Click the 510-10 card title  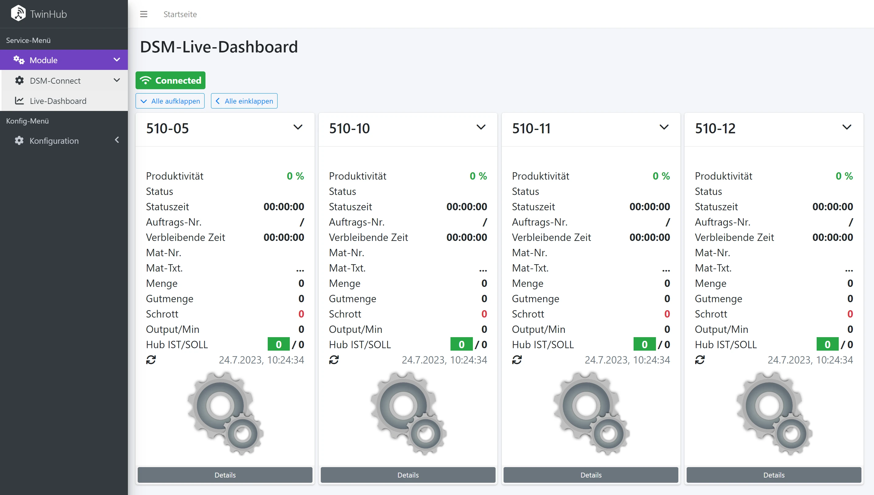point(349,128)
